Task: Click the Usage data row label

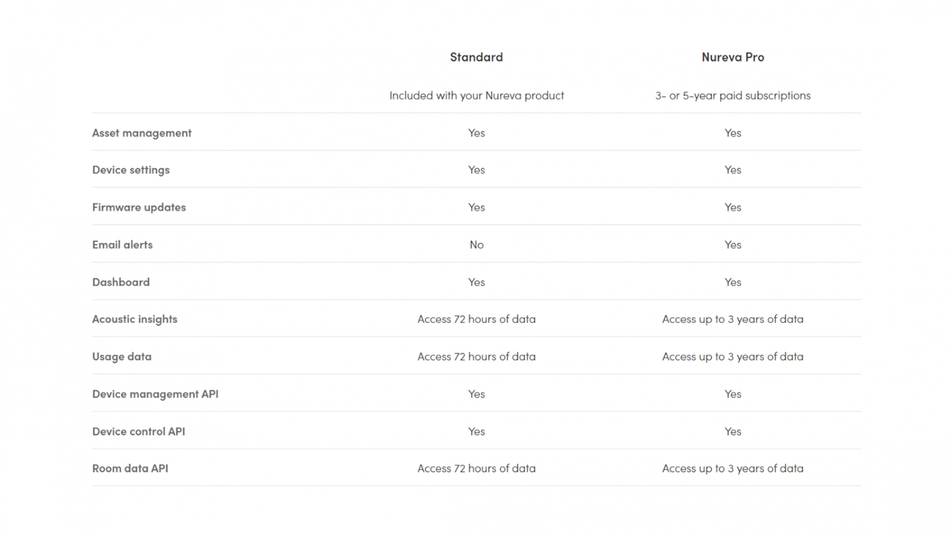Action: coord(122,357)
